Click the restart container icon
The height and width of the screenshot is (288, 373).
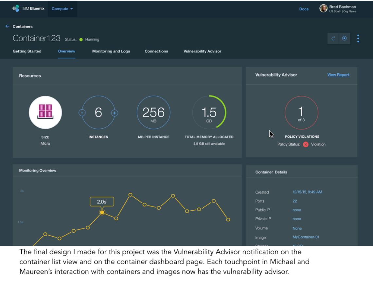(x=333, y=38)
